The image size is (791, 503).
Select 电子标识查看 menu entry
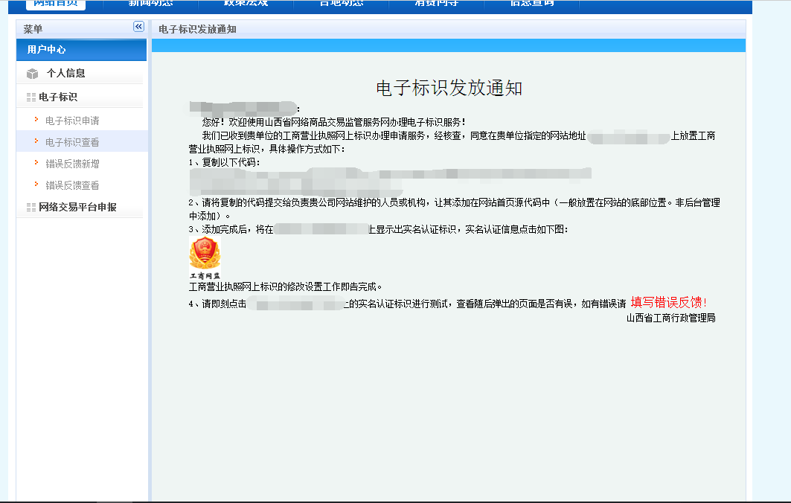[72, 142]
